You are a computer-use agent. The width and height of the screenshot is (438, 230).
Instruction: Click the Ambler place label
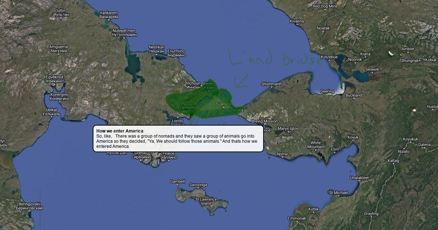pyautogui.click(x=408, y=49)
